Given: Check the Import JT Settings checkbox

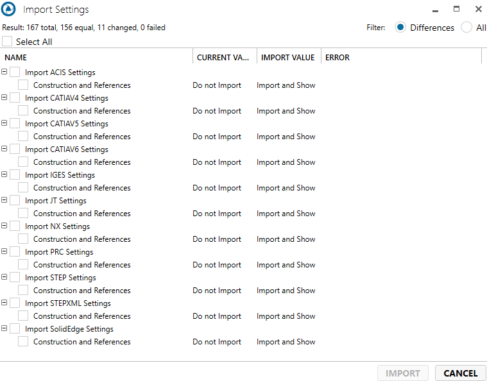Looking at the screenshot, I should coord(15,201).
